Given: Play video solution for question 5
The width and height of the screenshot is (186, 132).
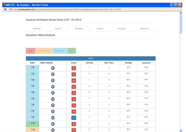Looking at the screenshot, I should (x=53, y=93).
